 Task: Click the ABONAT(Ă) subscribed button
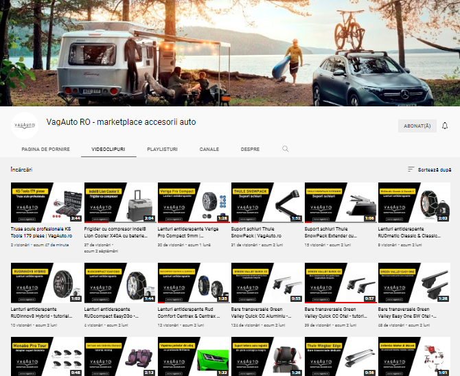(417, 126)
